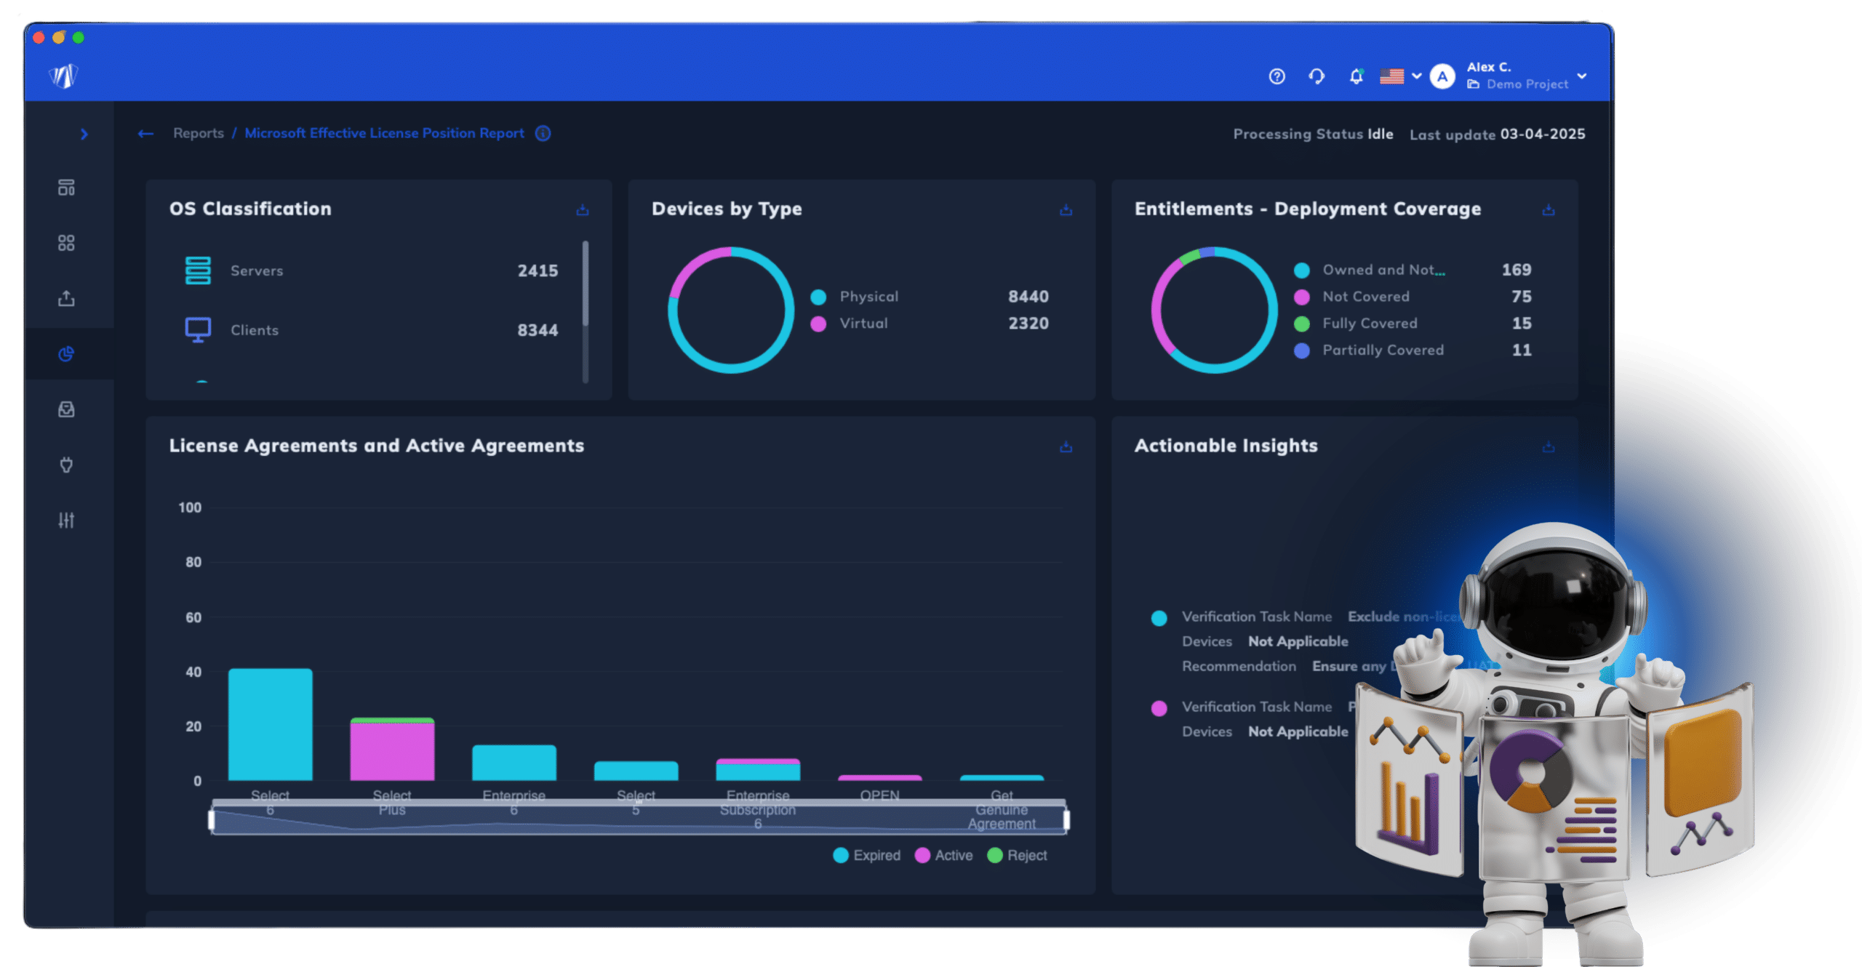Open the notifications bell

pos(1356,76)
